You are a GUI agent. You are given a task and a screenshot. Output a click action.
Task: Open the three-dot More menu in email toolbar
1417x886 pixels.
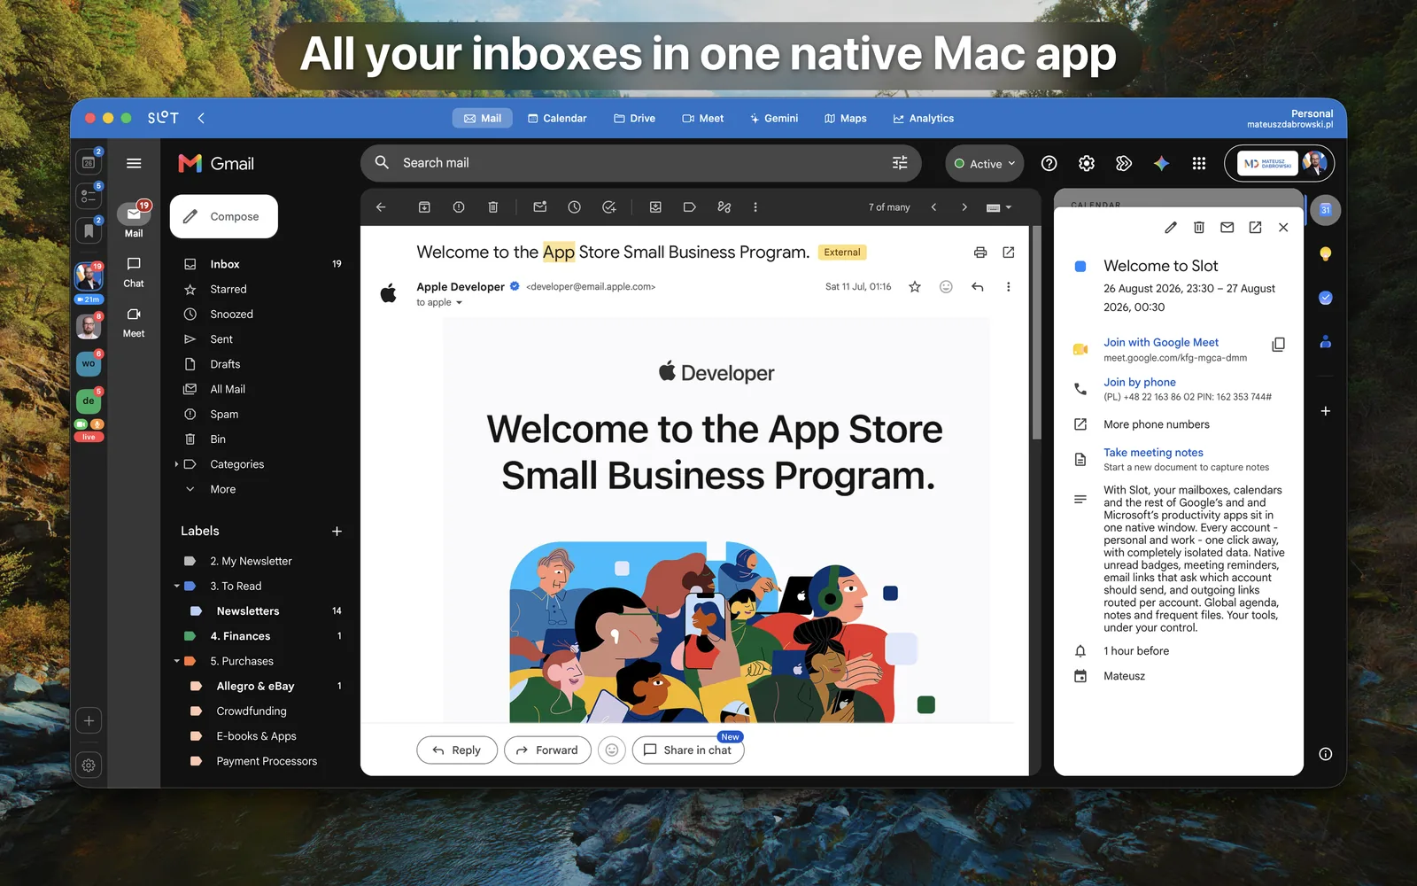point(755,207)
